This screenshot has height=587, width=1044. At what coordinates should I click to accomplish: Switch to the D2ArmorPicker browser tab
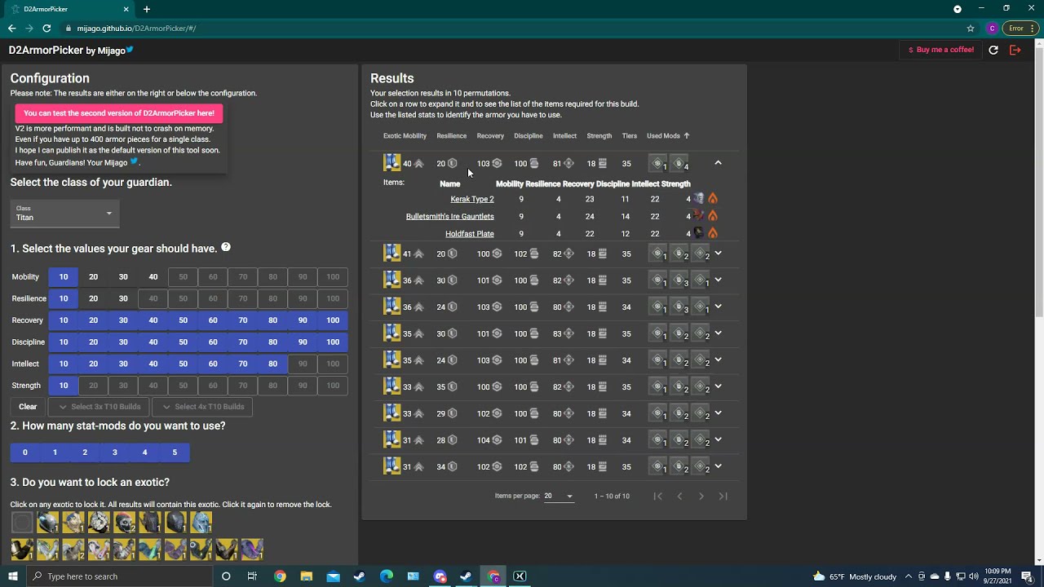(x=69, y=9)
